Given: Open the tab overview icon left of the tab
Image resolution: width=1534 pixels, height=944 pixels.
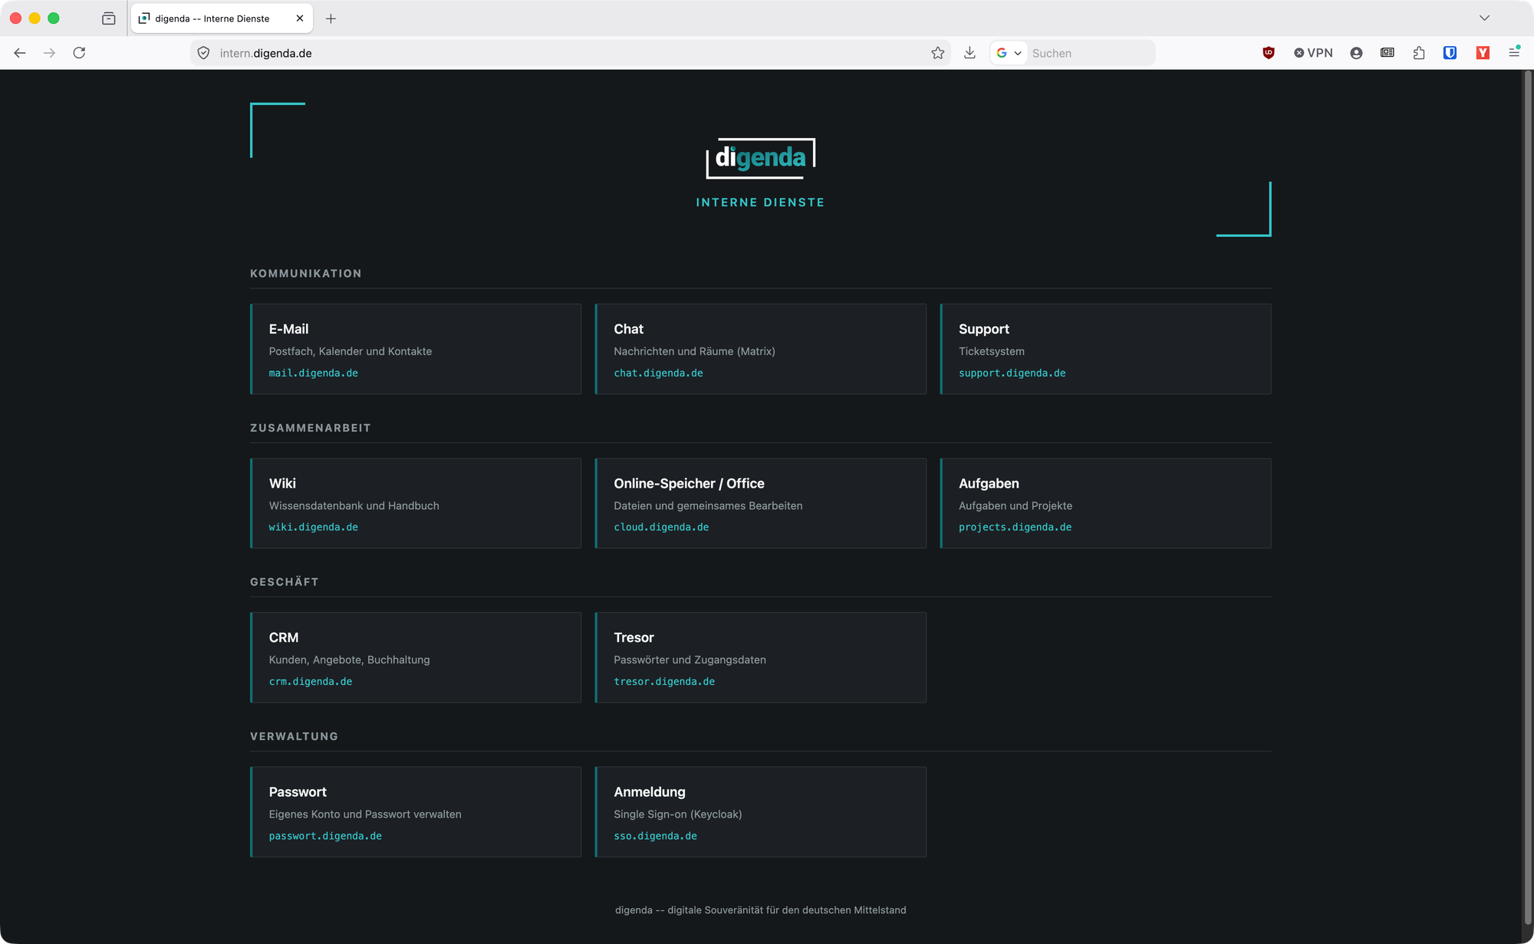Looking at the screenshot, I should pos(108,18).
